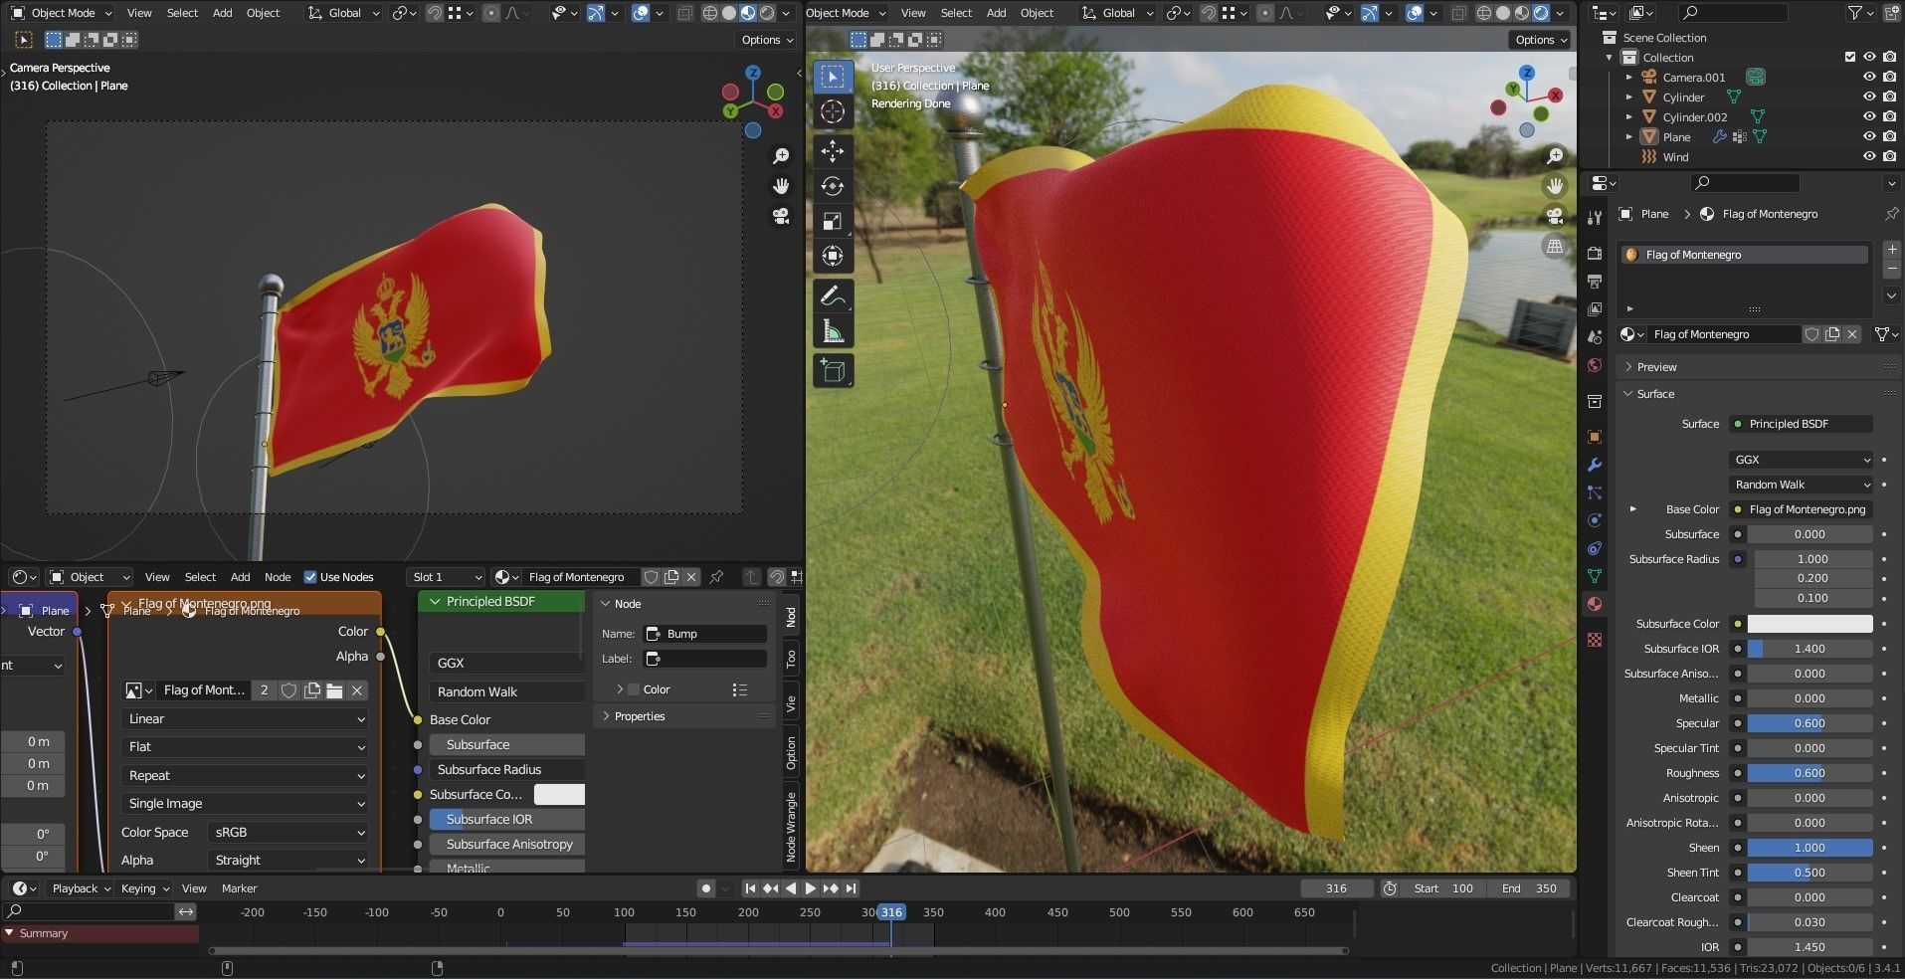Toggle Collection exclude checkbox in outliner
This screenshot has height=979, width=1905.
point(1850,57)
